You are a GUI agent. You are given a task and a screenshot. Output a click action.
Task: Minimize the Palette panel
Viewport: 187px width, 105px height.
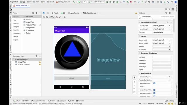(40, 13)
